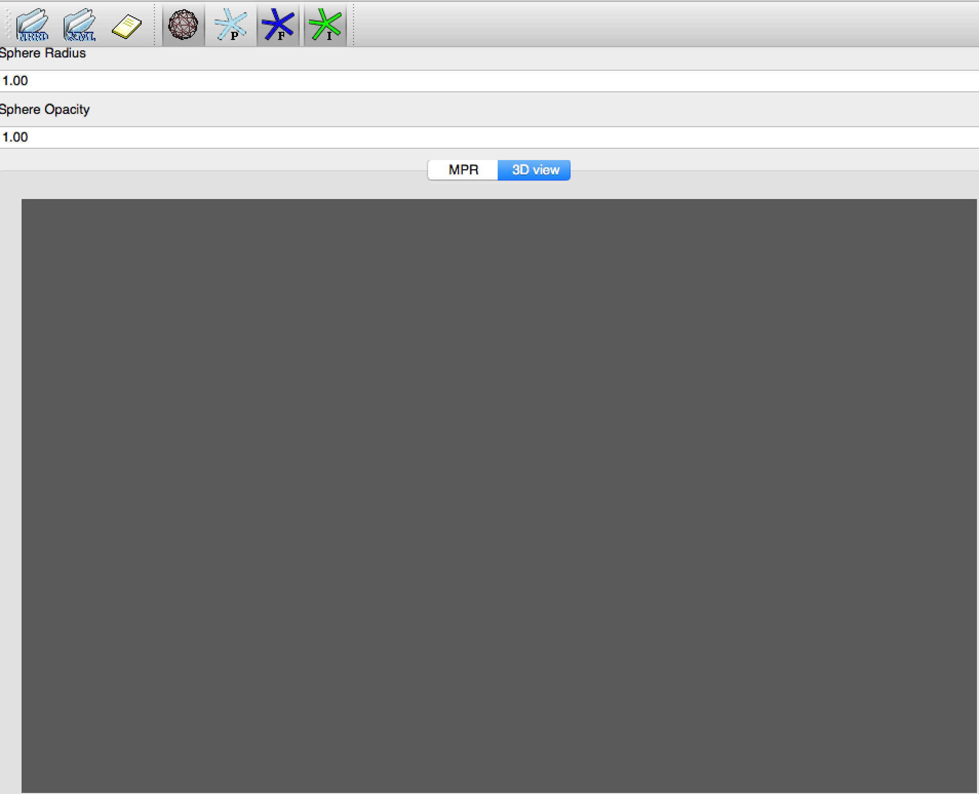Click the Sphere Radius label
This screenshot has height=794, width=979.
[43, 53]
